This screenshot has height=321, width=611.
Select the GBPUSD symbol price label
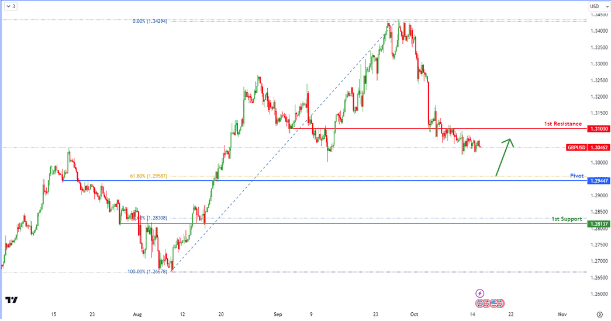coord(577,148)
